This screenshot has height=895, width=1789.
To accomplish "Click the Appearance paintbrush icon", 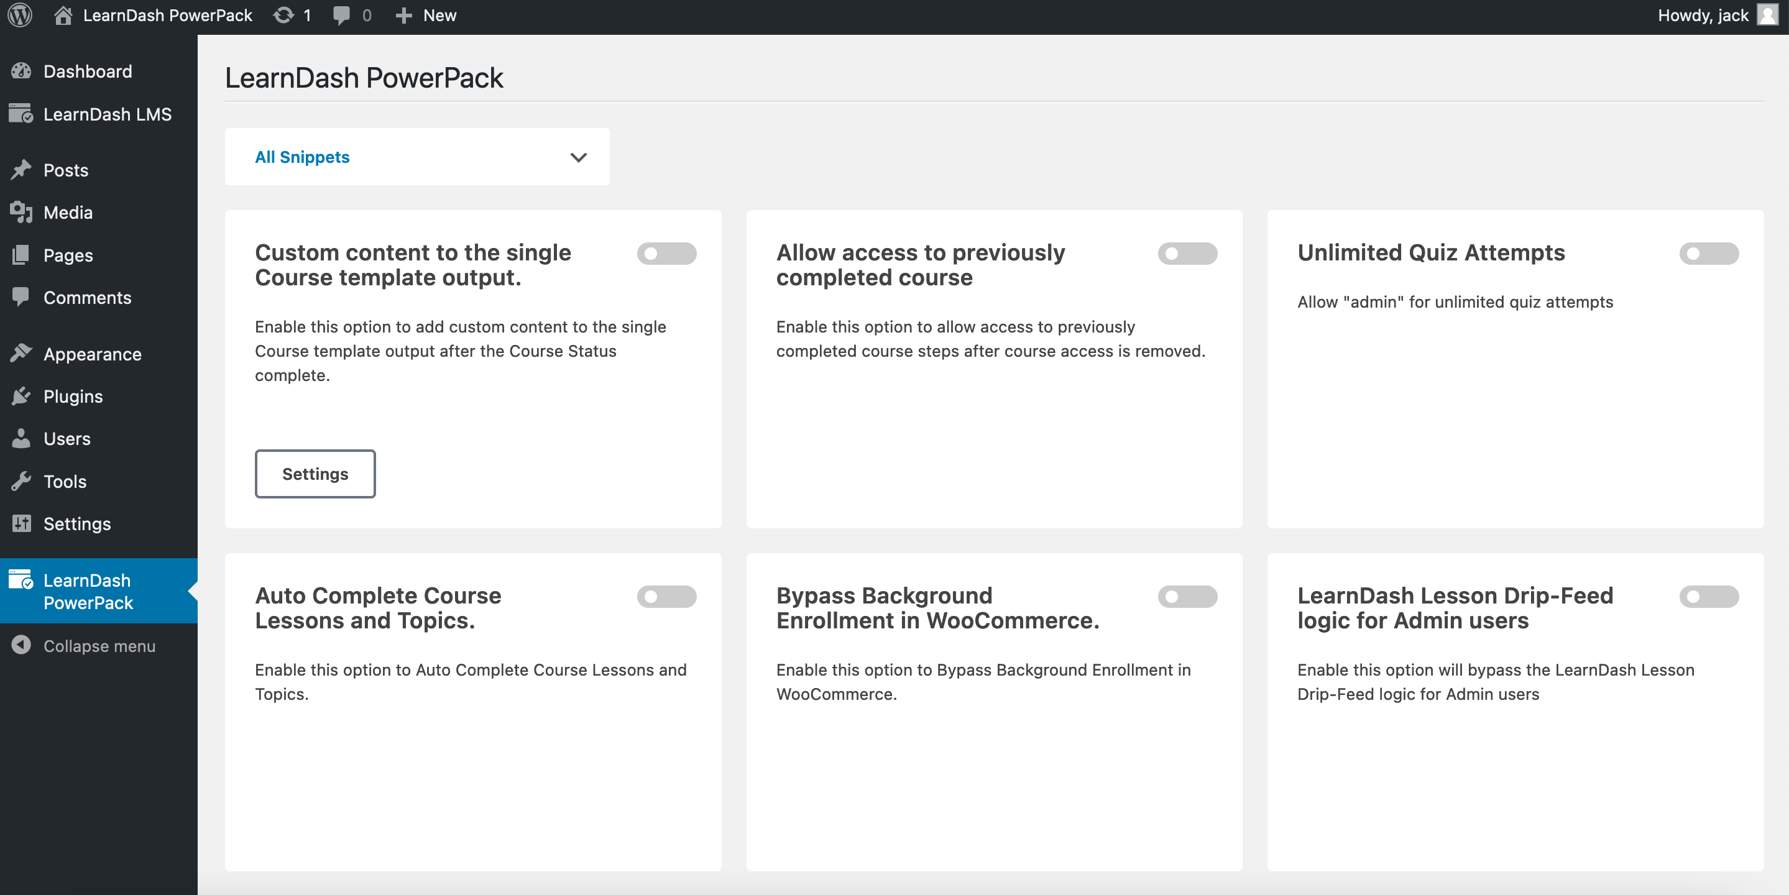I will [x=22, y=354].
